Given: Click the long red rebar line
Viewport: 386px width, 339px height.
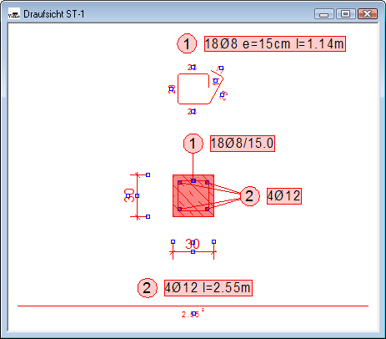Looking at the screenshot, I should click(x=193, y=306).
